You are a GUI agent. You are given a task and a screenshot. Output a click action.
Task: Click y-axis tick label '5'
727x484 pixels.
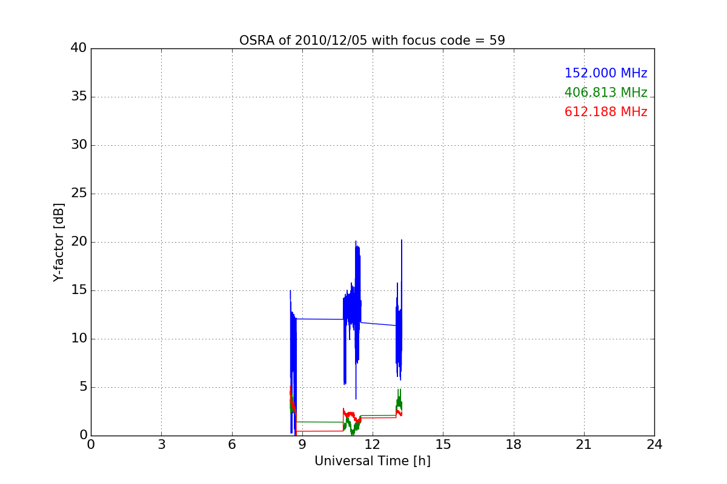[x=83, y=387]
